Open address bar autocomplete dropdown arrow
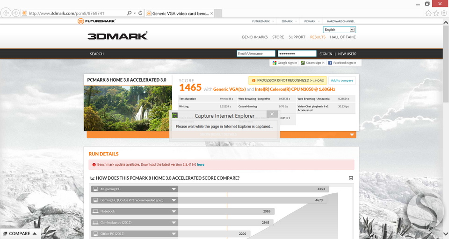This screenshot has height=239, width=449. click(x=135, y=13)
